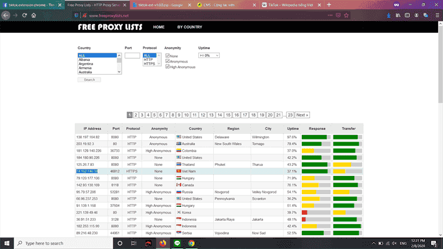Image resolution: width=443 pixels, height=249 pixels.
Task: Open the Library icon in toolbar
Action: (398, 15)
